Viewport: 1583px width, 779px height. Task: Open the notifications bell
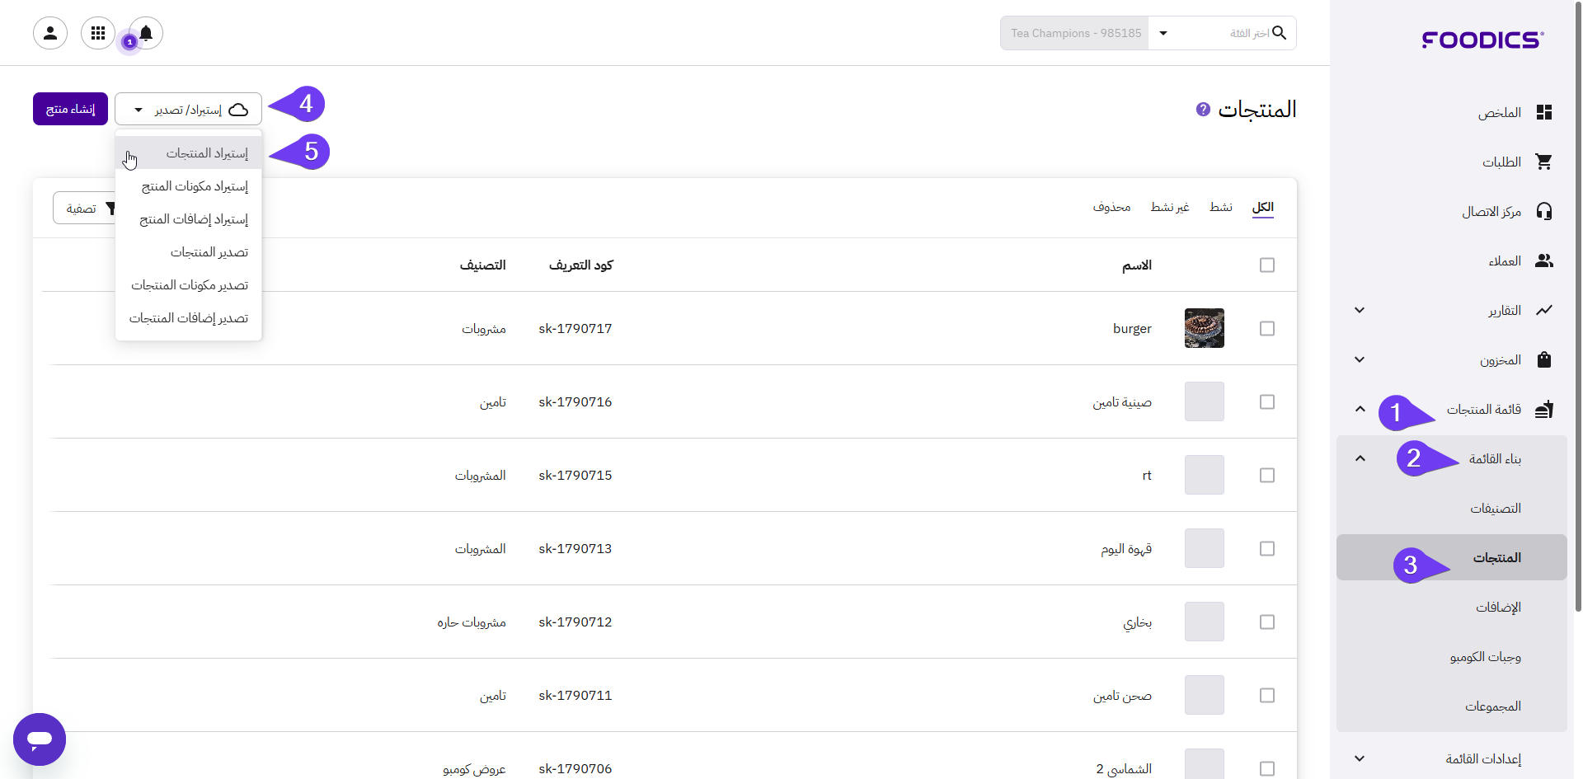point(146,33)
